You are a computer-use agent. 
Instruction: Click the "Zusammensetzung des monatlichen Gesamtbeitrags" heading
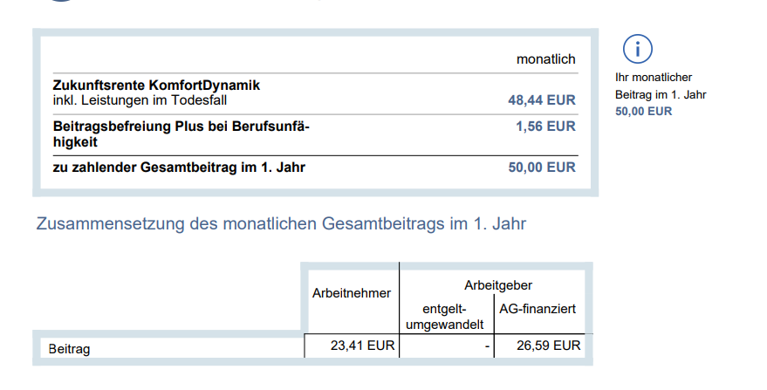[x=281, y=224]
